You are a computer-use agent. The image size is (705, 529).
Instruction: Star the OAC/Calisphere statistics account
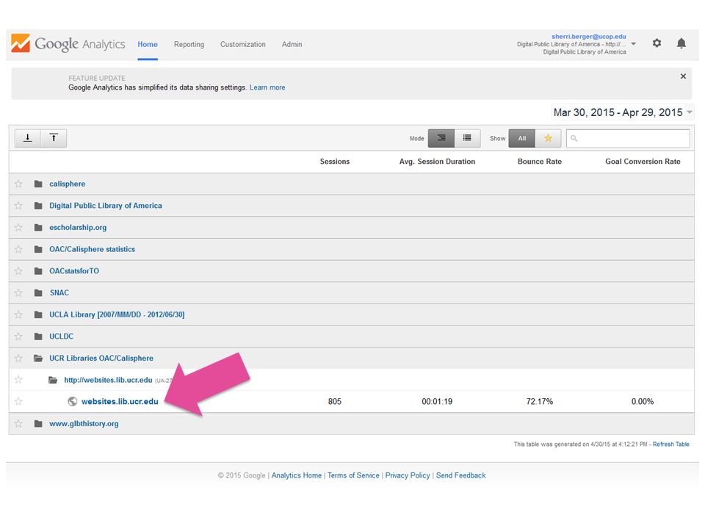click(18, 249)
